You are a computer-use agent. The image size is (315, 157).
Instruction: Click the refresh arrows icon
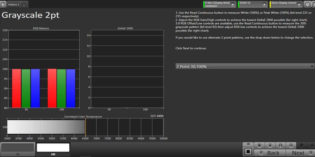tap(301, 146)
